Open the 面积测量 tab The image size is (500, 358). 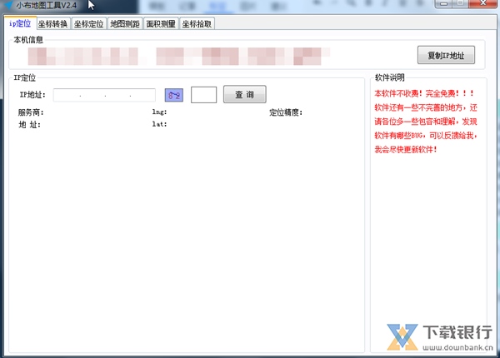click(161, 24)
